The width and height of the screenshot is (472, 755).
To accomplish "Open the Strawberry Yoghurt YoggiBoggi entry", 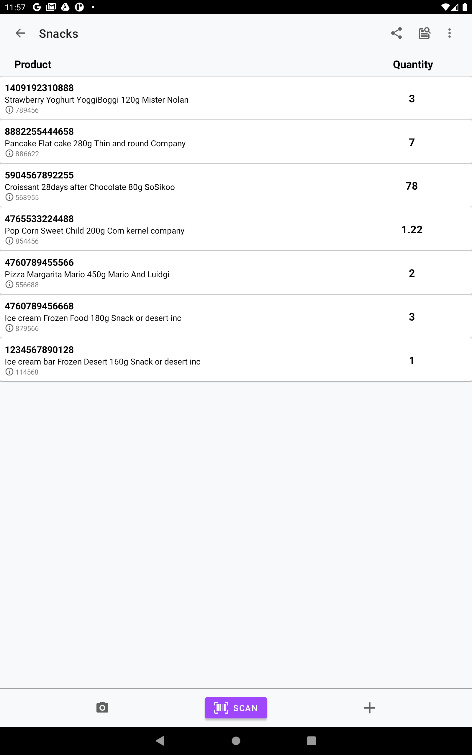I will [x=97, y=100].
